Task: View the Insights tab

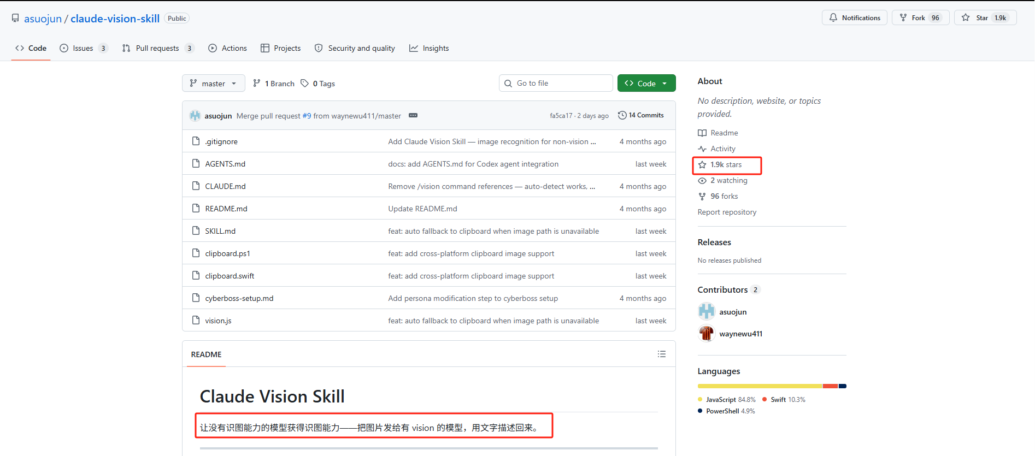Action: (x=429, y=48)
